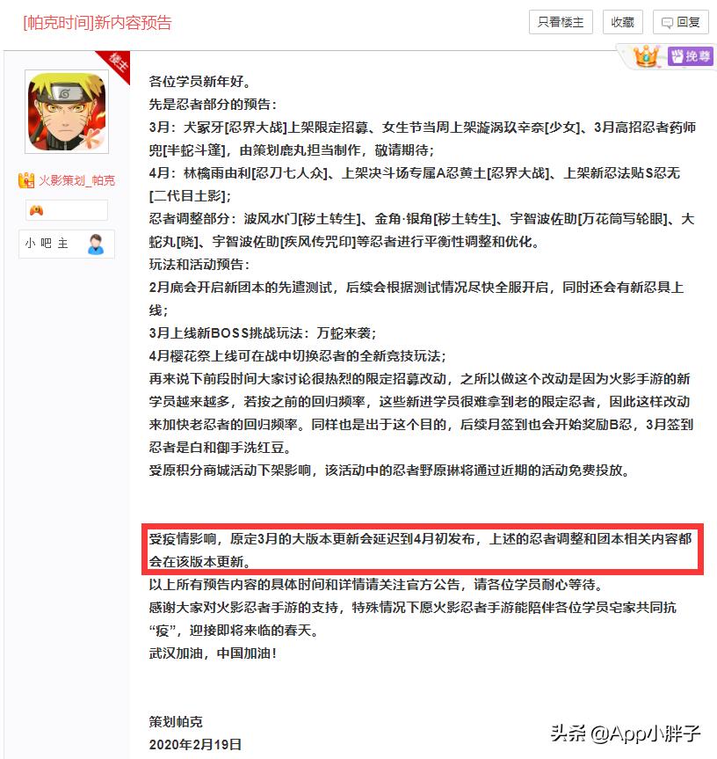
Task: Click the 头条 @App小胖子 watermark
Action: (x=625, y=733)
